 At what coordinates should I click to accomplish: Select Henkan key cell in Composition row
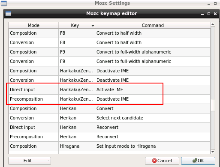[77, 108]
